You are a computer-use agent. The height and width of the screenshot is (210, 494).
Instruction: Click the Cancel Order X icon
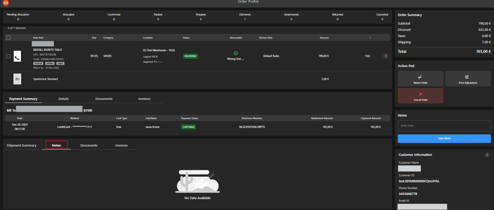(421, 94)
